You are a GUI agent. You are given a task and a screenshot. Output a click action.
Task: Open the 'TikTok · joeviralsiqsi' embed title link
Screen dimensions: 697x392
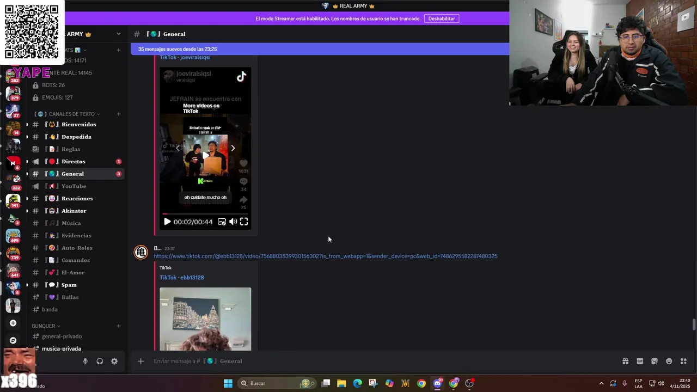[x=185, y=57]
